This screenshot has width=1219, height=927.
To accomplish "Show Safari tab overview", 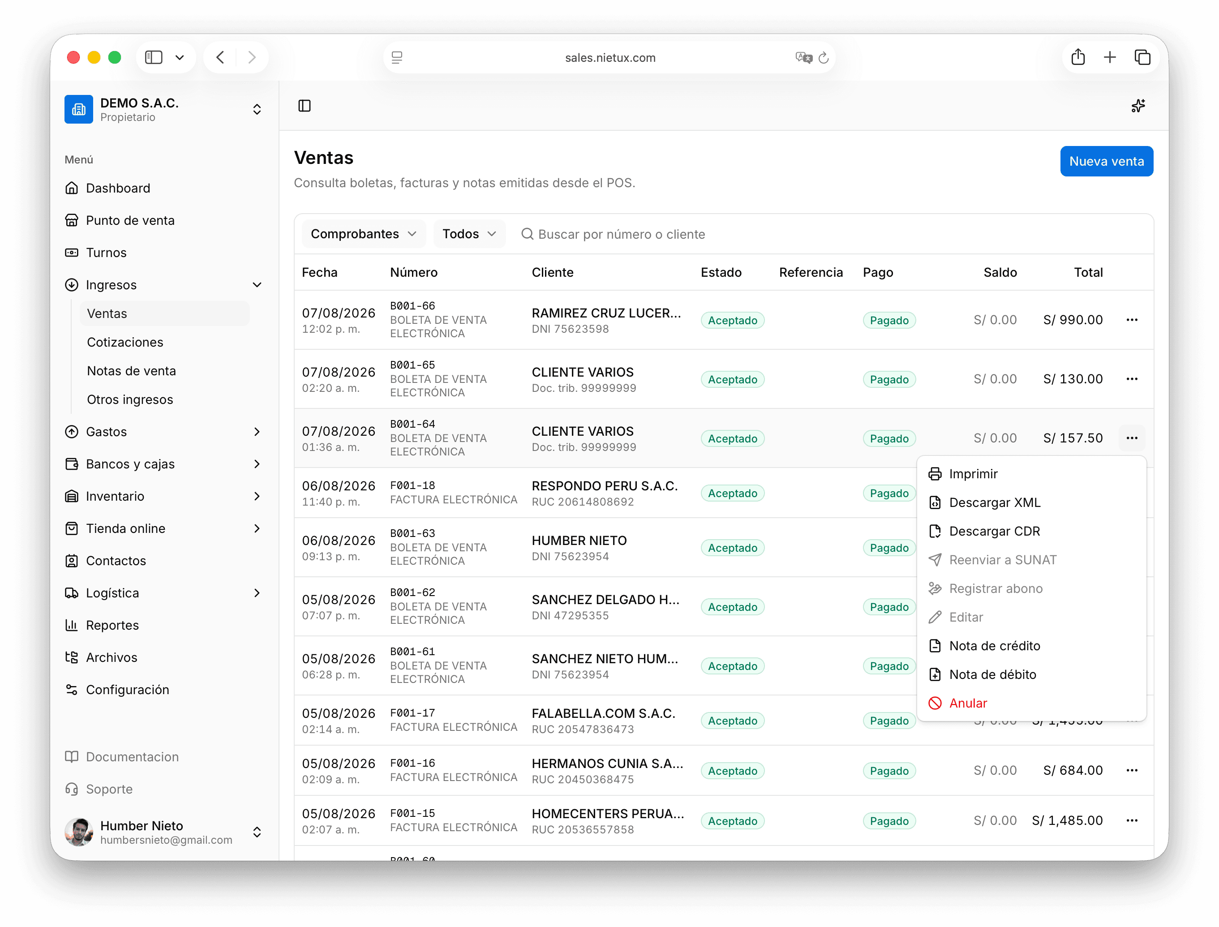I will pos(1142,57).
